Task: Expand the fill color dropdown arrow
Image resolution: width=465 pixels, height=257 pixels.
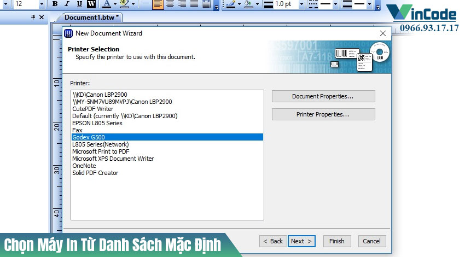Action: (x=257, y=4)
